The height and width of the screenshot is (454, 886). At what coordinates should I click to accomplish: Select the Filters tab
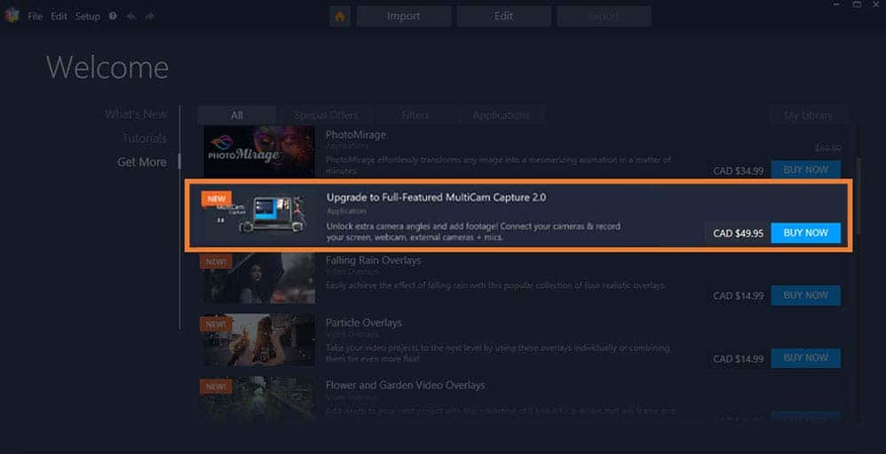tap(415, 115)
